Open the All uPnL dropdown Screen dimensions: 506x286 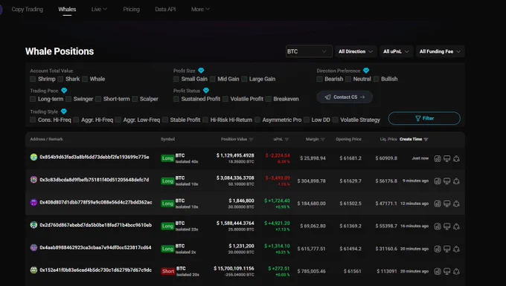[396, 51]
